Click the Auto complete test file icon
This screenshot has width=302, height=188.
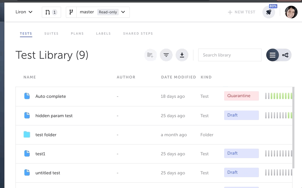tap(27, 96)
